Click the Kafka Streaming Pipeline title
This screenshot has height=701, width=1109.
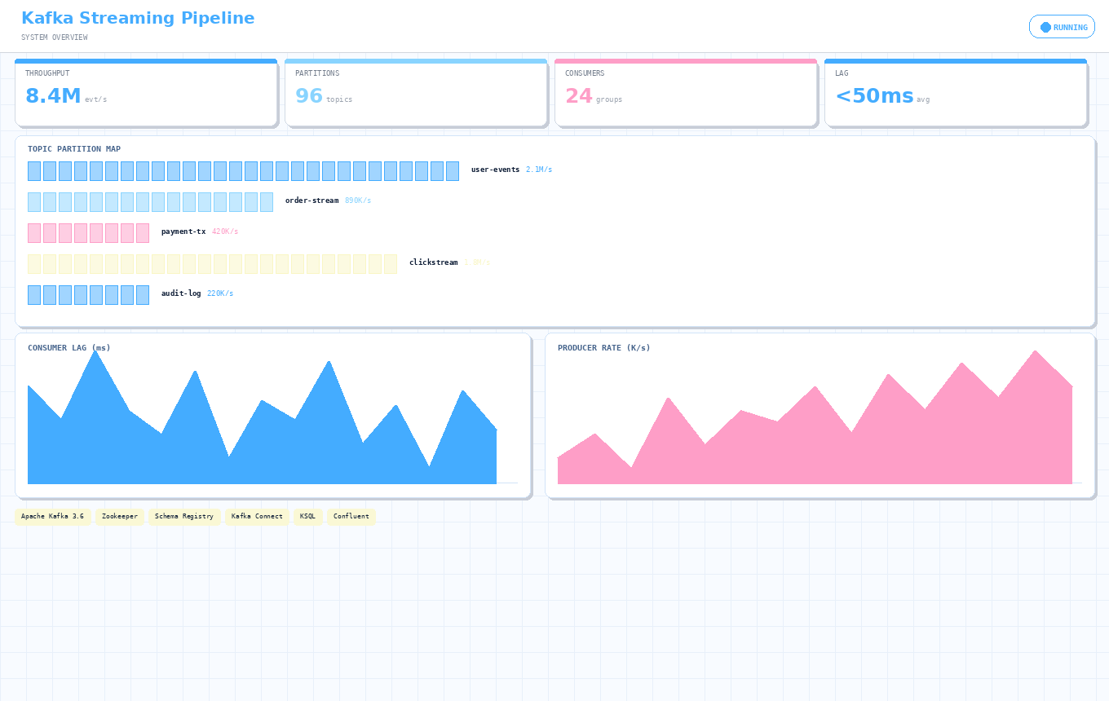click(138, 18)
